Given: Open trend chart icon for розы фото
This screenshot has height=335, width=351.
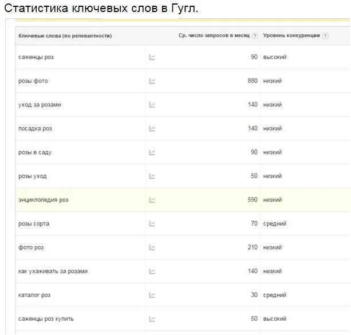Looking at the screenshot, I should tap(152, 81).
